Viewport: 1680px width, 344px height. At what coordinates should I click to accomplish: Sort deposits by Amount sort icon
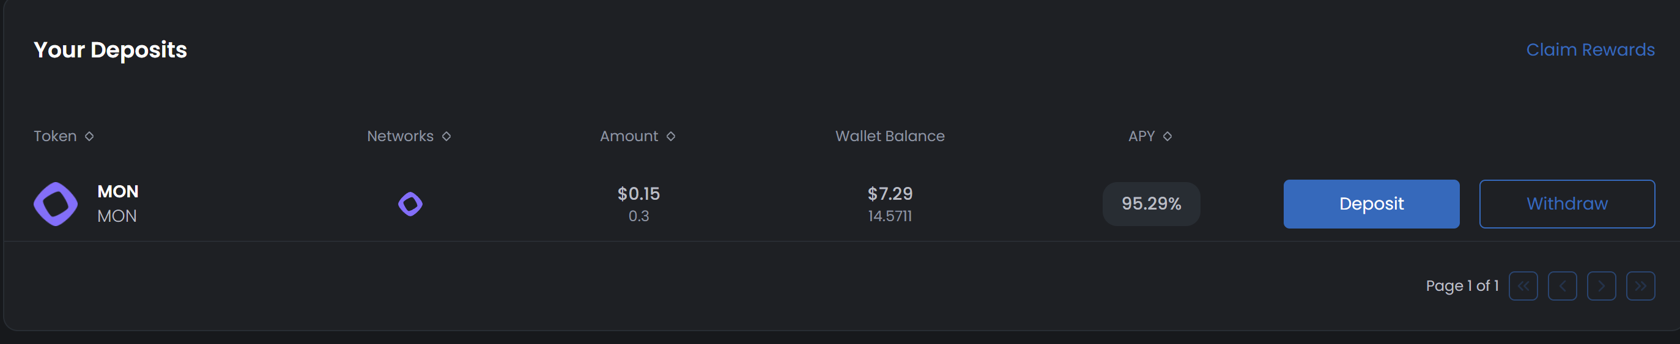(671, 136)
